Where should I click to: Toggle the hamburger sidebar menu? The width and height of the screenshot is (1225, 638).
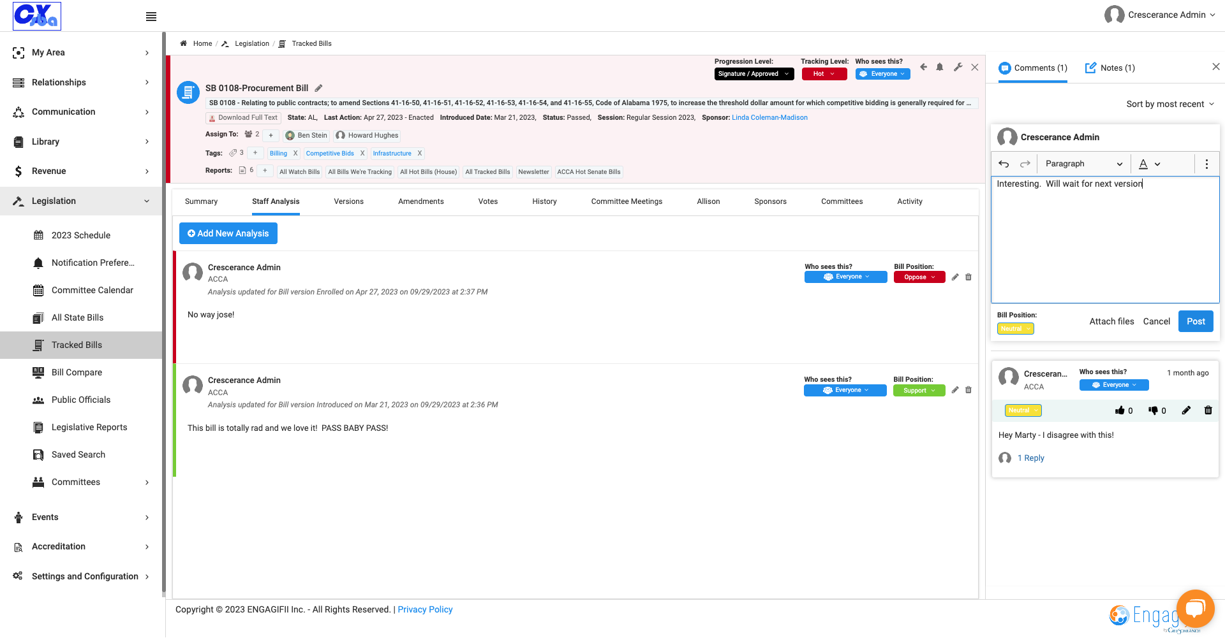tap(151, 17)
